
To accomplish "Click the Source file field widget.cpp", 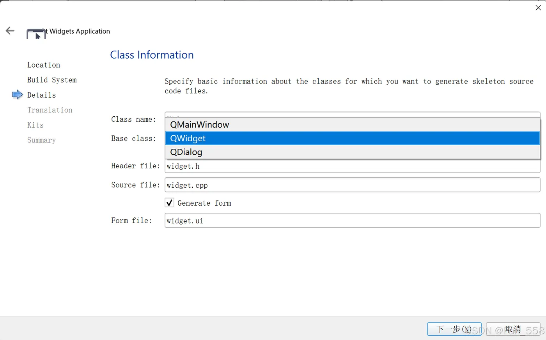I will coord(353,185).
